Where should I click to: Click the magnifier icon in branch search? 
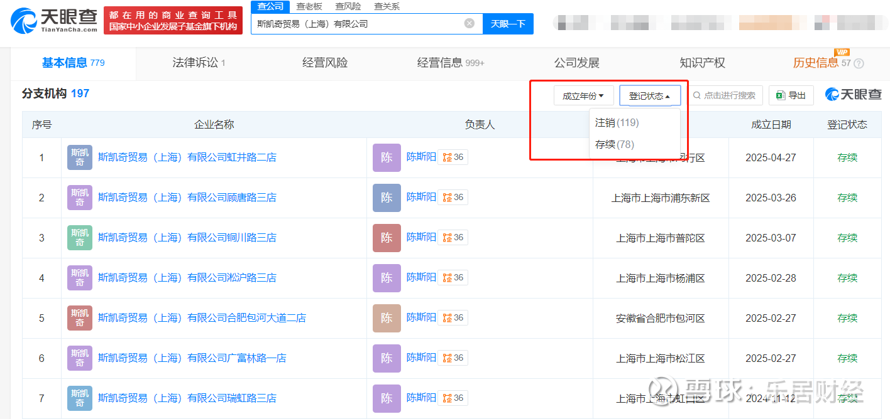coord(697,95)
